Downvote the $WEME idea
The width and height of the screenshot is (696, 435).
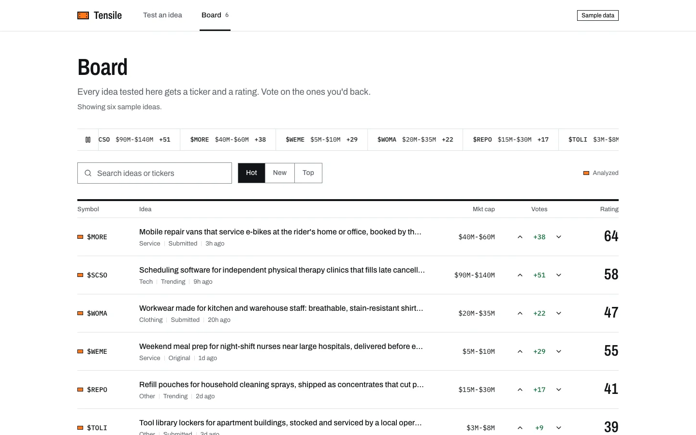pyautogui.click(x=559, y=351)
